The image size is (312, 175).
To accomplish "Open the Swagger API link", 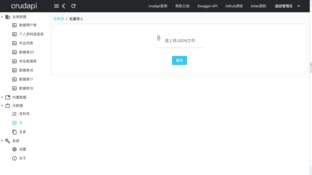I will click(x=207, y=6).
